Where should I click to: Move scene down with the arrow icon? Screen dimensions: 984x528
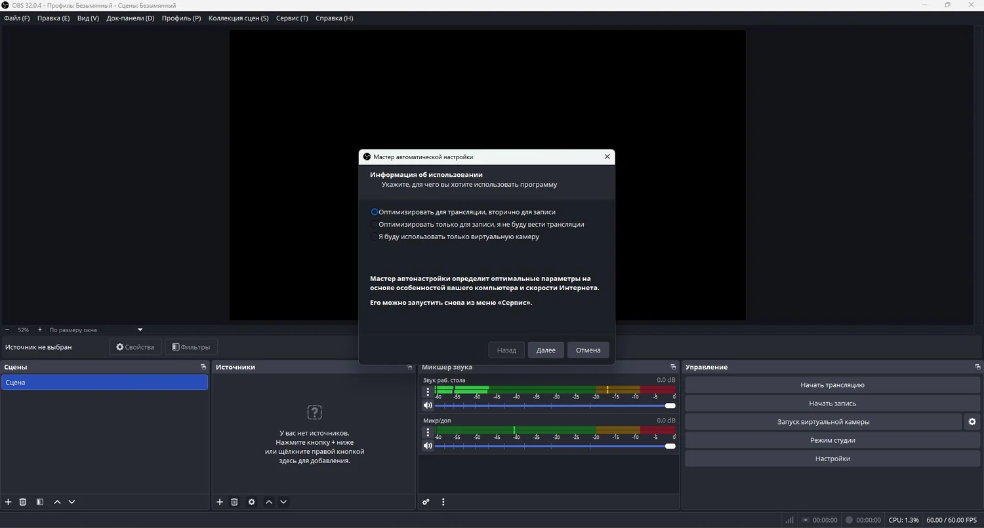[72, 502]
